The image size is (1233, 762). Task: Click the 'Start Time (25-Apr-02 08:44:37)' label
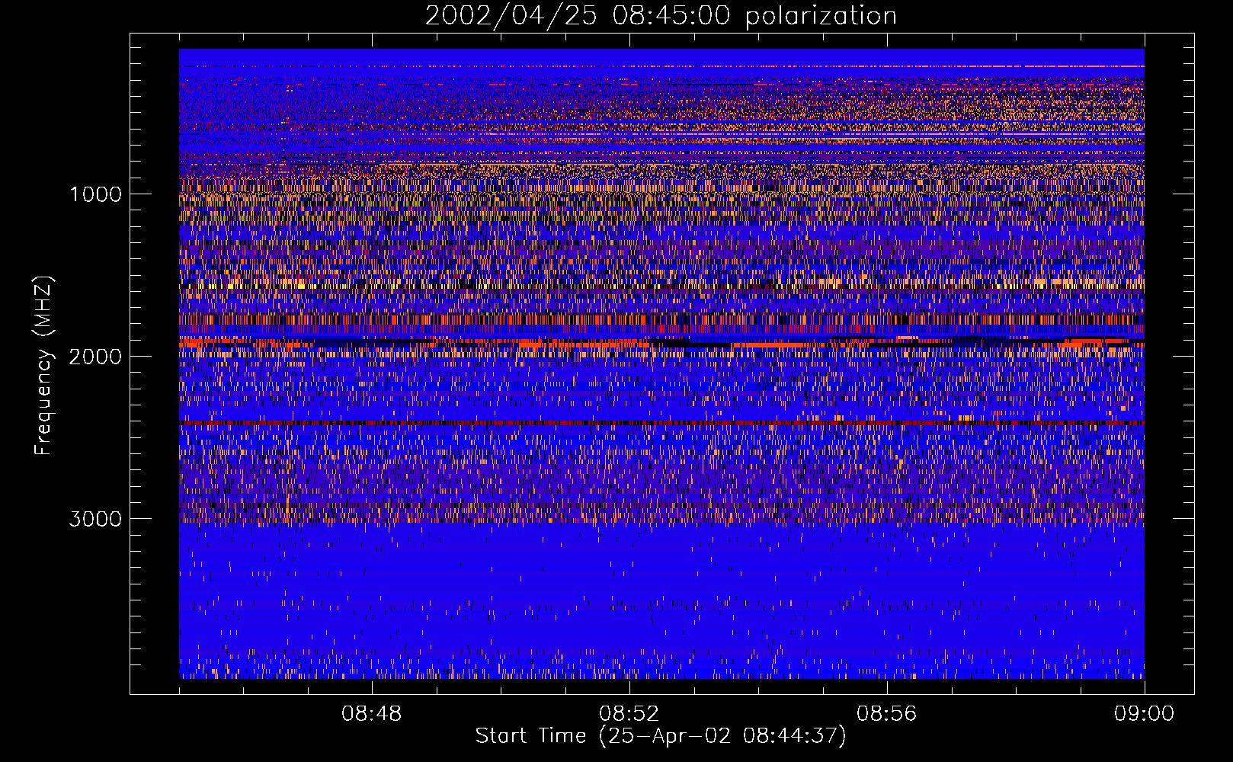point(661,736)
